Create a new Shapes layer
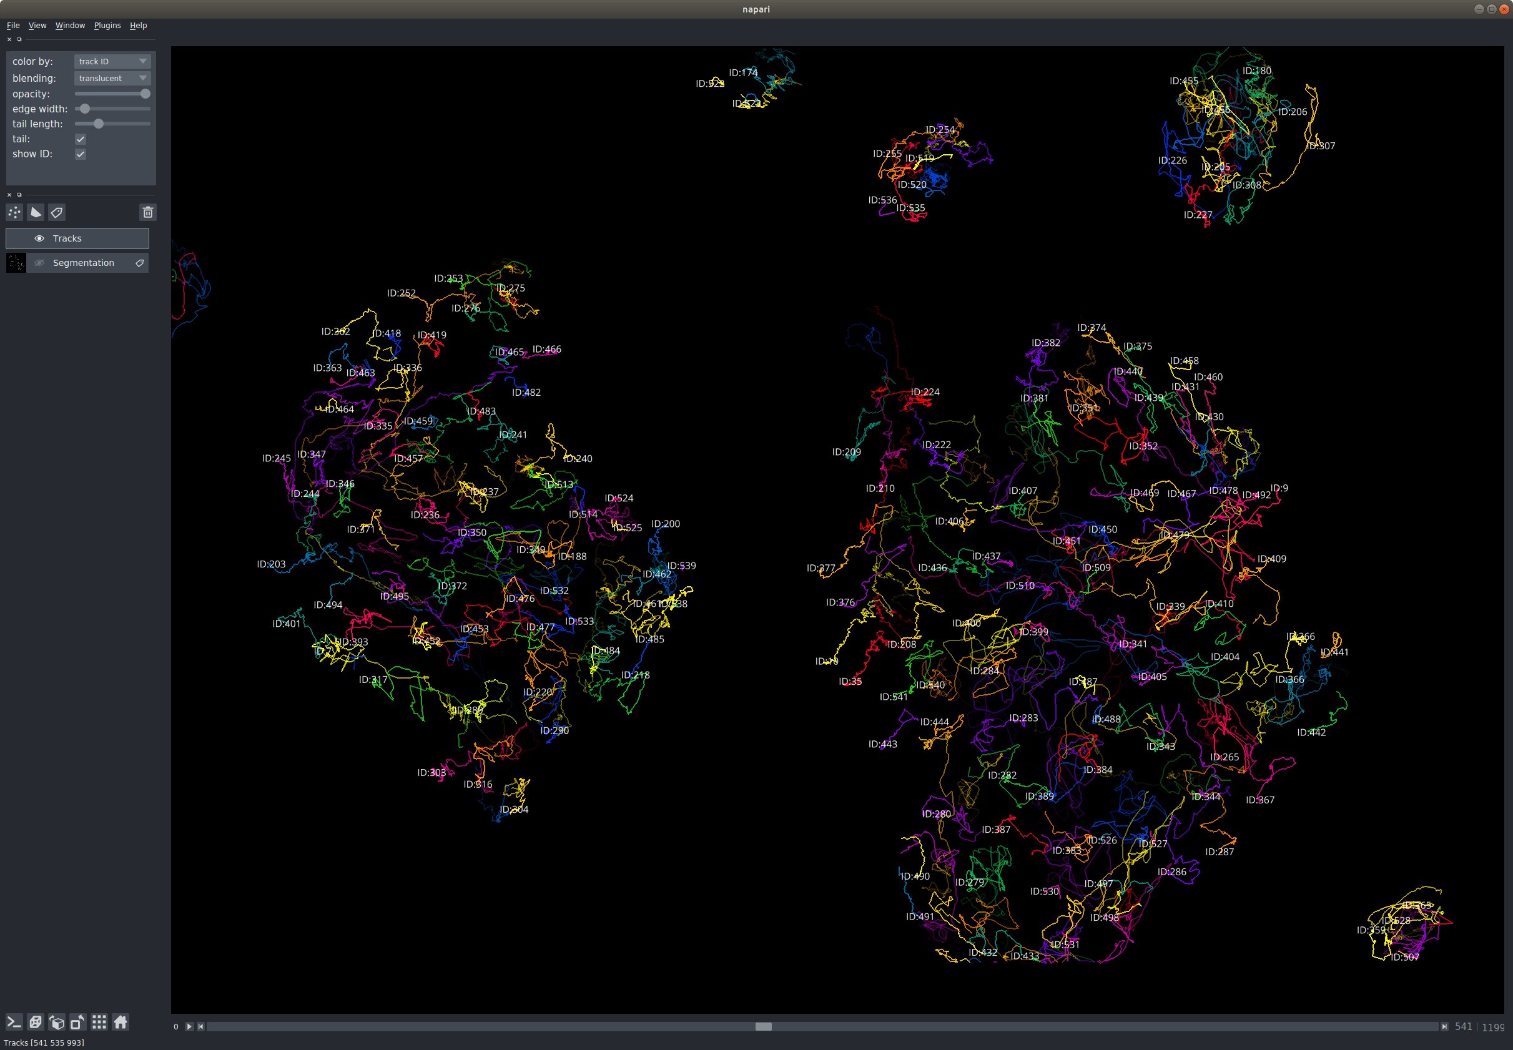 point(36,212)
